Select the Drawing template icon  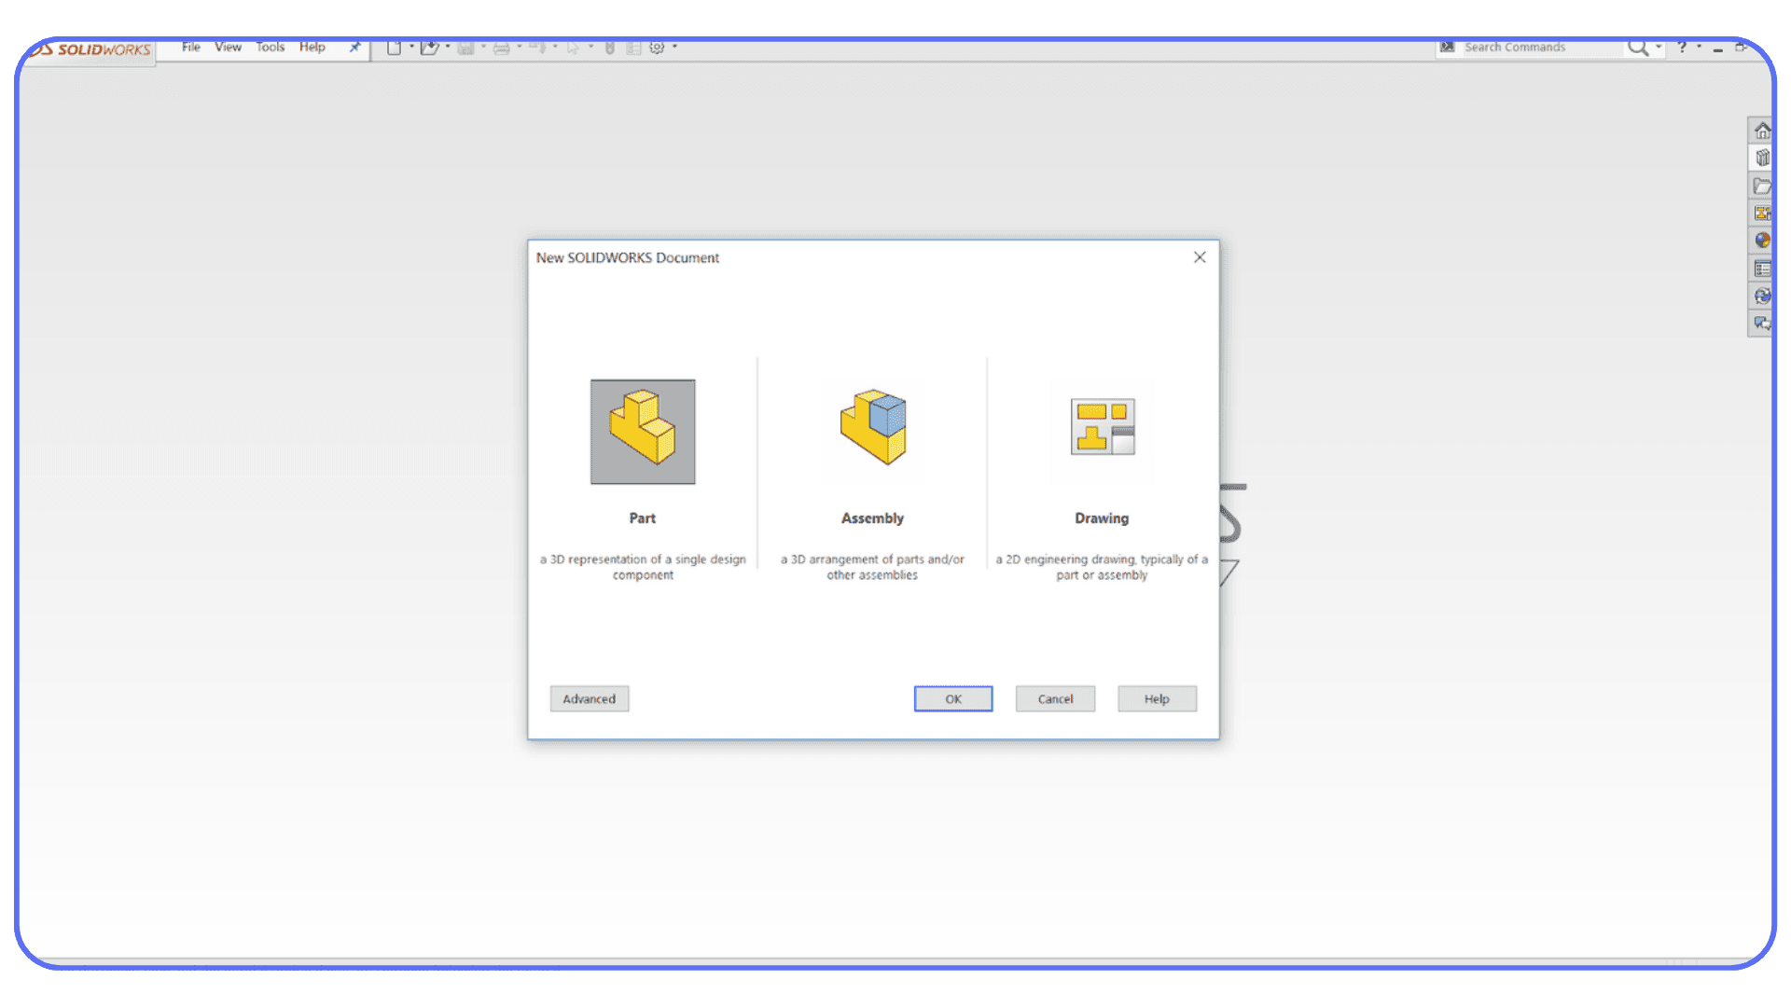[1102, 427]
